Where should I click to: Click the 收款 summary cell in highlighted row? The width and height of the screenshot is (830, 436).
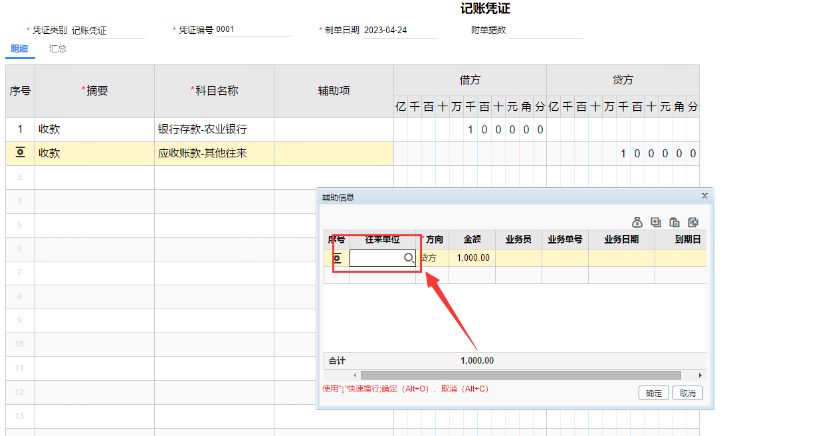[x=94, y=153]
